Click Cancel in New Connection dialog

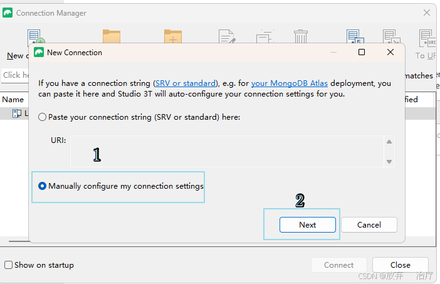[x=369, y=225]
